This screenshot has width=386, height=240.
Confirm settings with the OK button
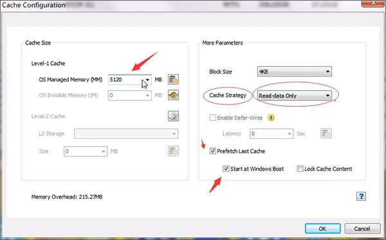(x=323, y=228)
